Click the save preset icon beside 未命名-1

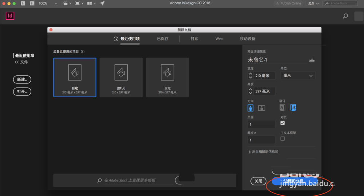tap(312, 60)
